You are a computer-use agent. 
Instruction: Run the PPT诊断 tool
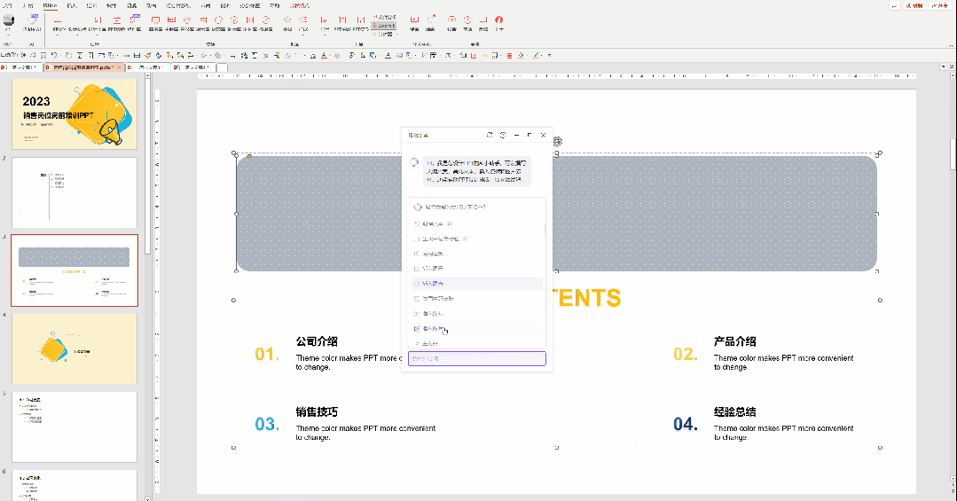[116, 23]
